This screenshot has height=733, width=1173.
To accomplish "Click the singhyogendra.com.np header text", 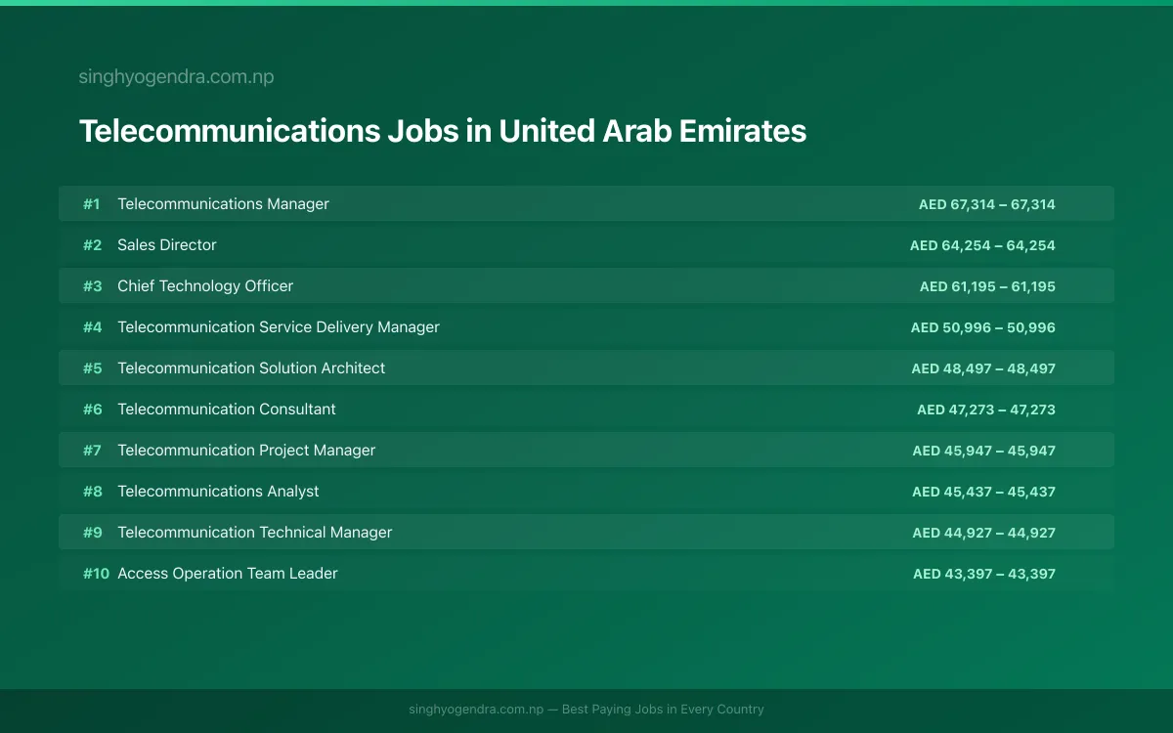I will [x=176, y=77].
